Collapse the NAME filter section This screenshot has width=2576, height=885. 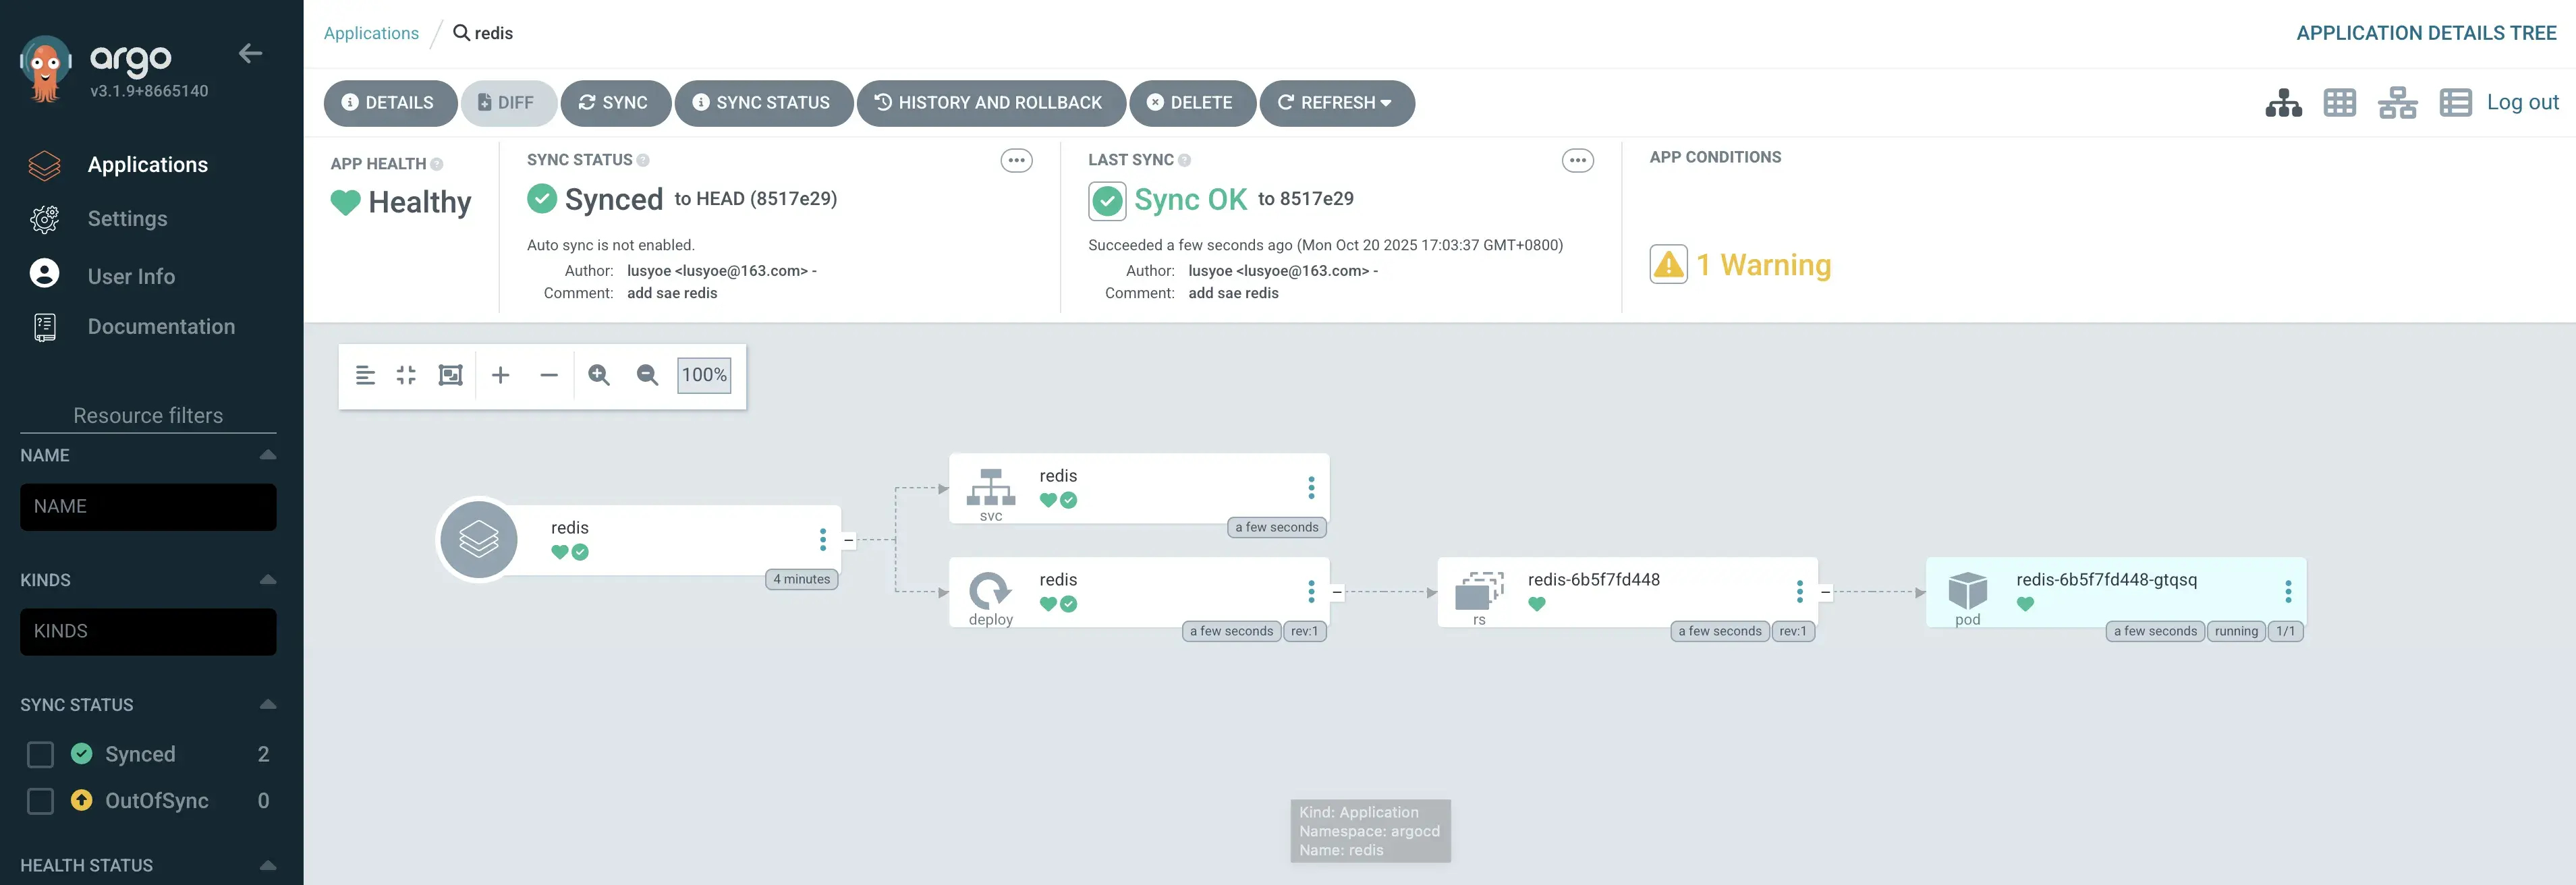coord(267,455)
